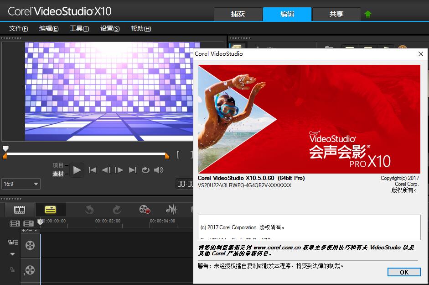
Task: Click the www.corel.com.cn address text
Action: point(277,248)
